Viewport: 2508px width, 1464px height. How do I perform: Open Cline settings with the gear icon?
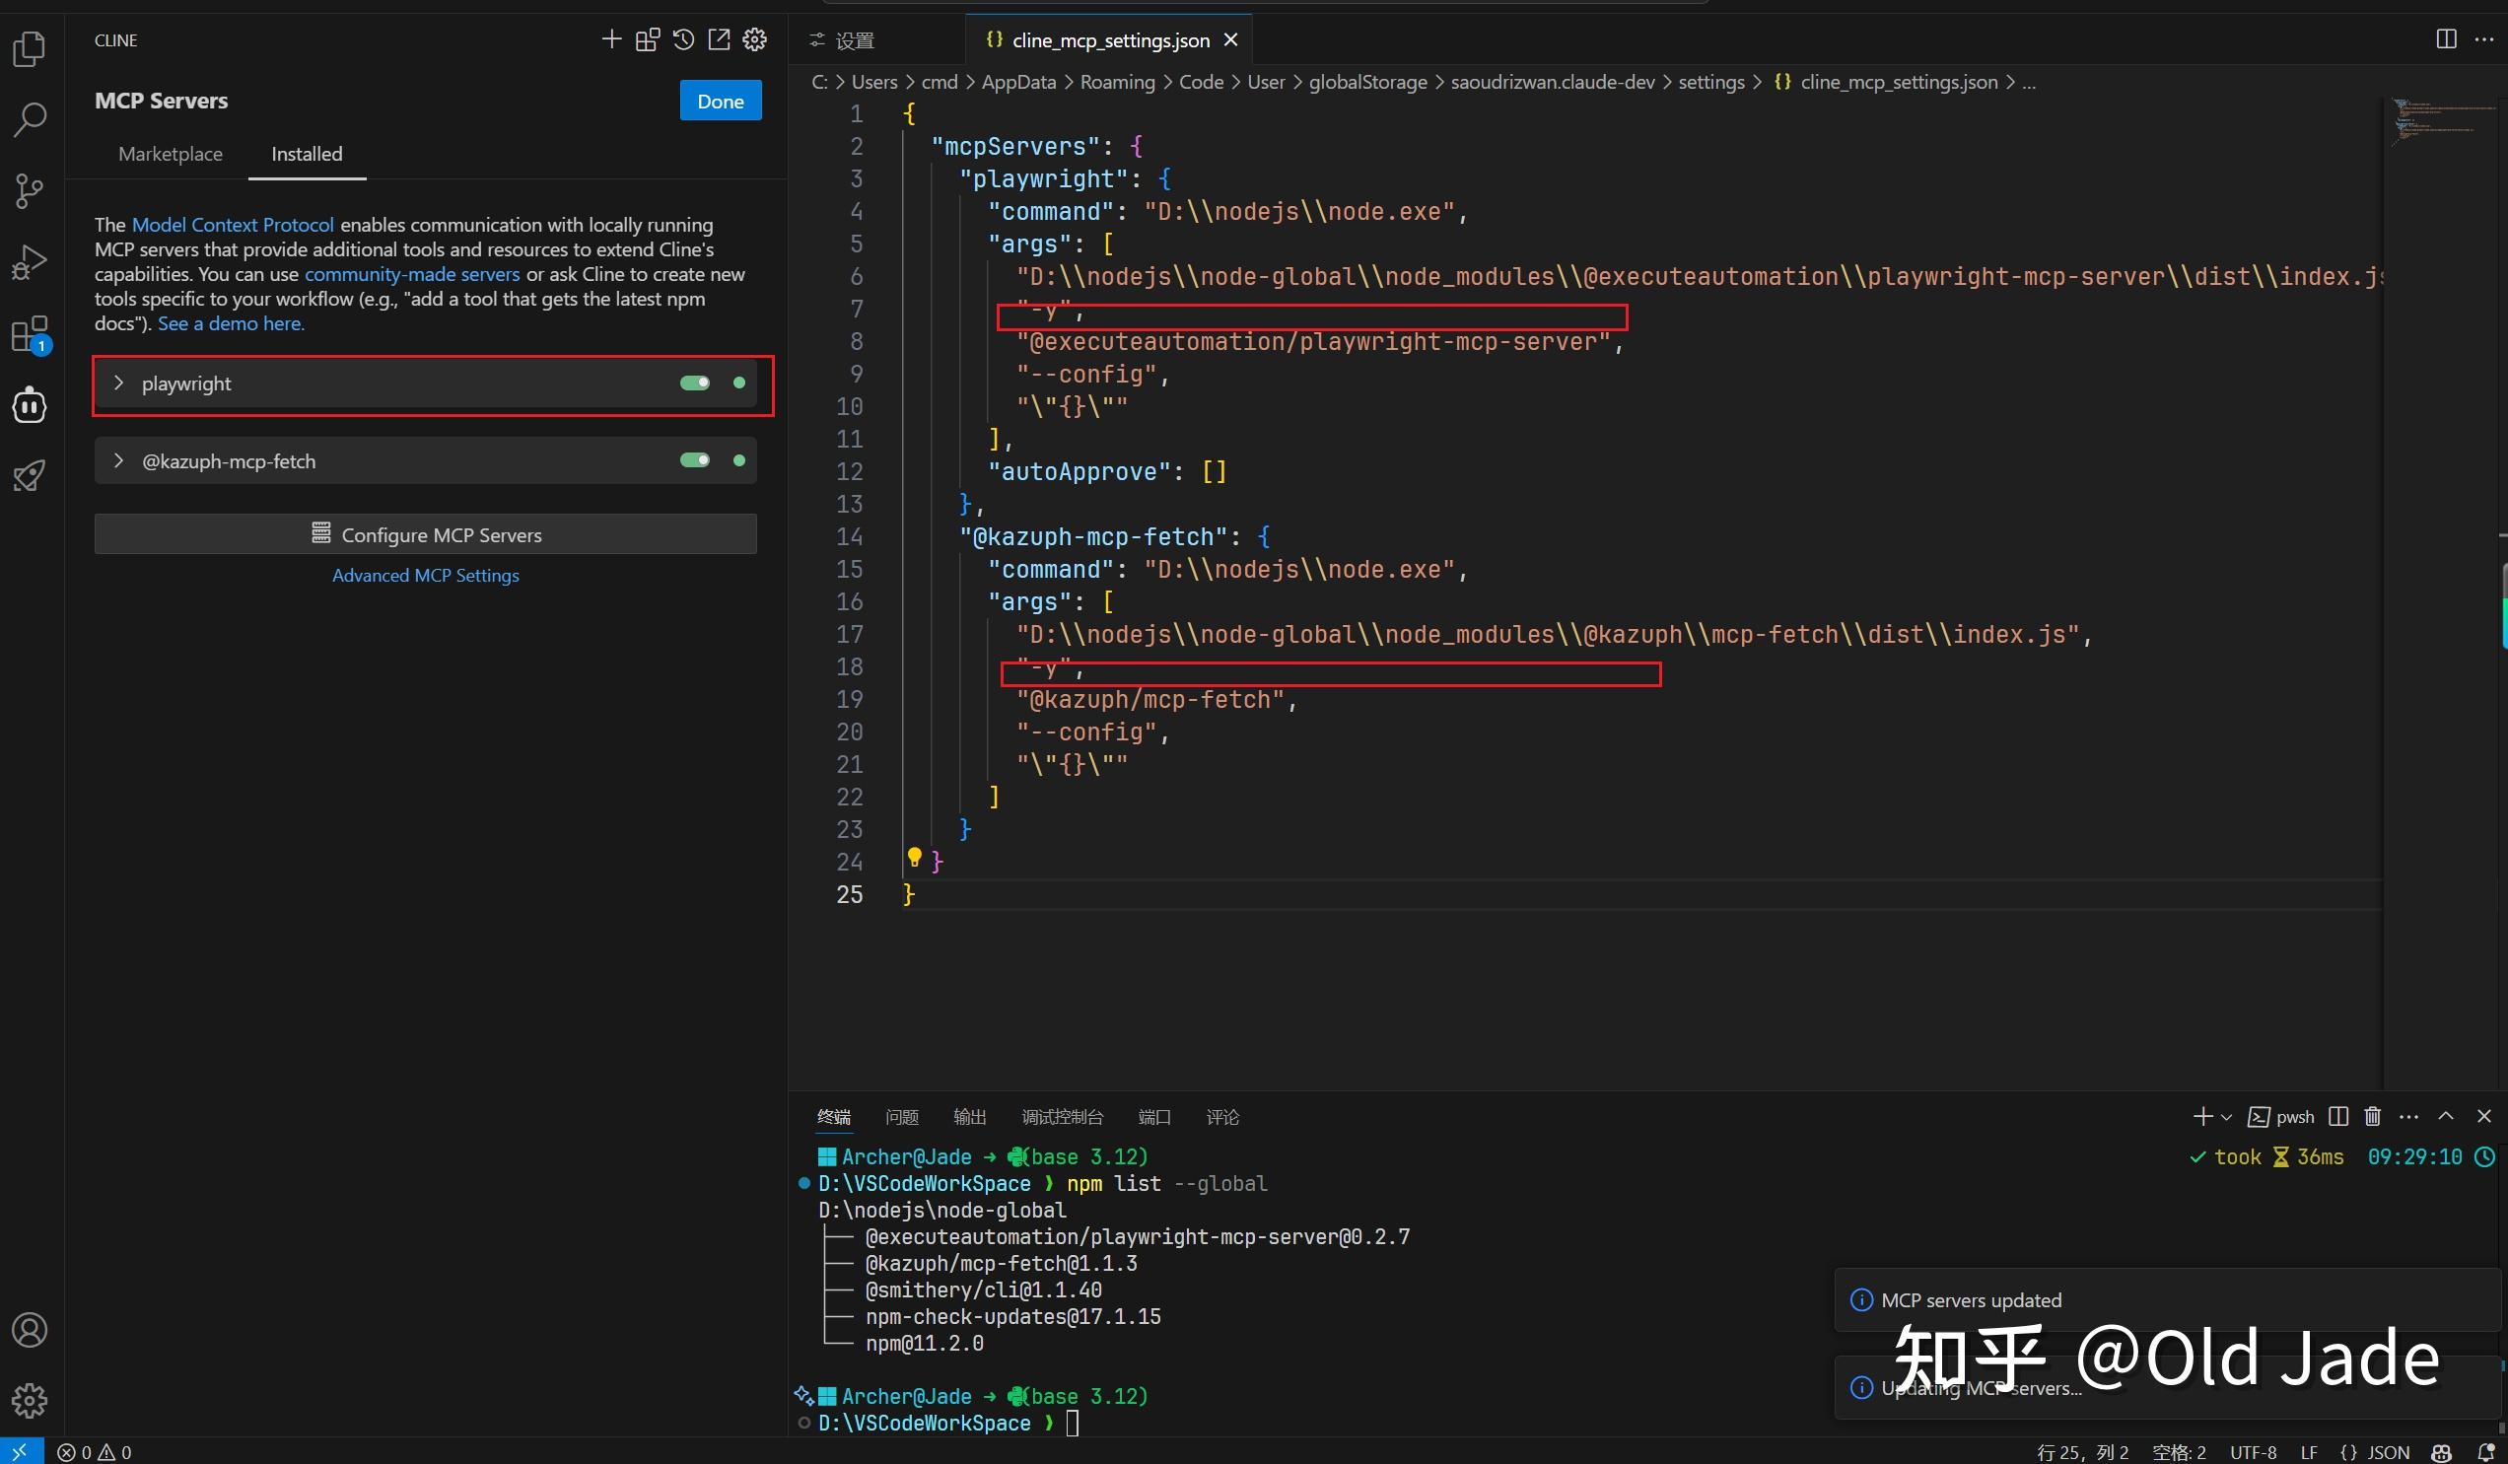point(754,39)
